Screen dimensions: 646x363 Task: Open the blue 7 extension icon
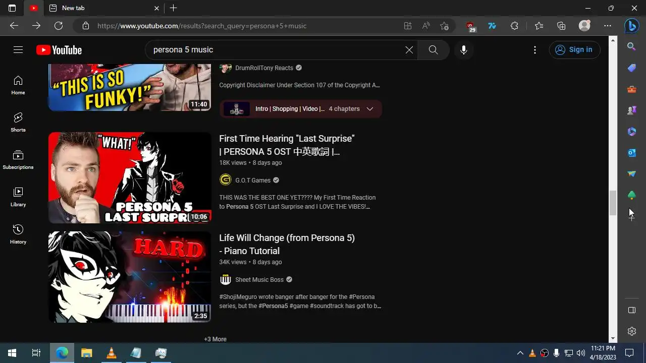click(492, 26)
